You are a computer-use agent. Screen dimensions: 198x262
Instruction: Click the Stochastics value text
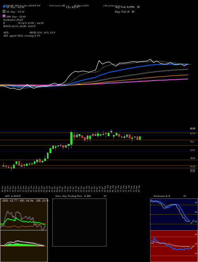point(13,20)
